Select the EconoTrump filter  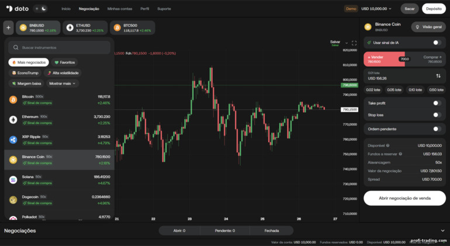(x=25, y=73)
